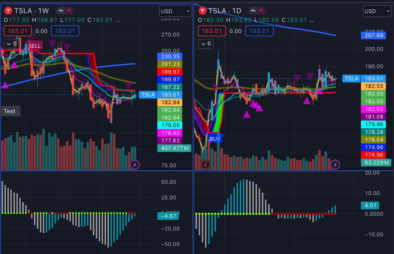The image size is (394, 254).
Task: Click the teal 178.28 price label
Action: pos(374,132)
